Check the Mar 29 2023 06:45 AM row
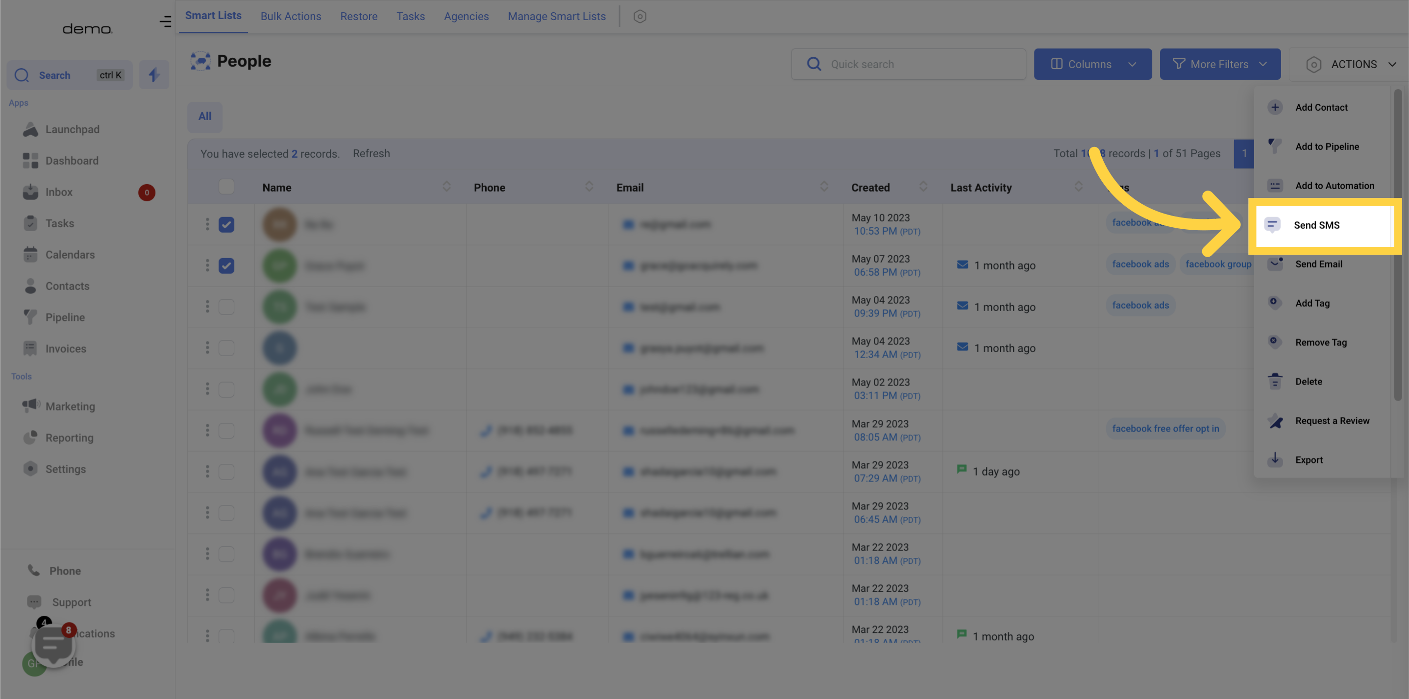 coord(226,513)
